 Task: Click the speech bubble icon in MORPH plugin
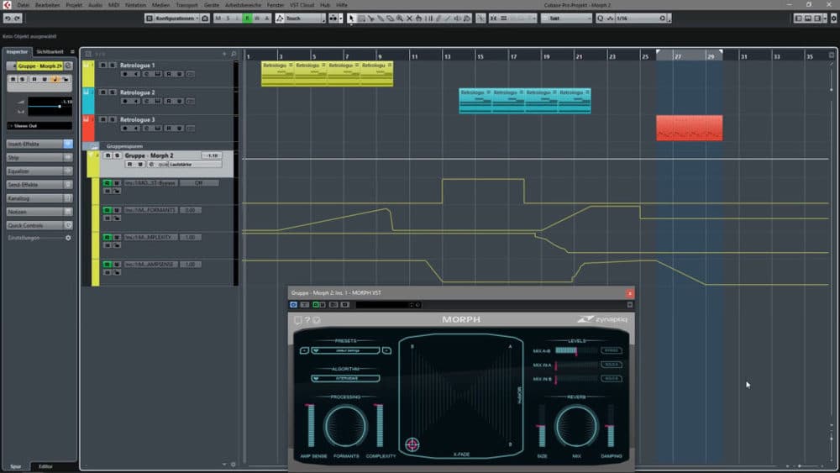298,320
